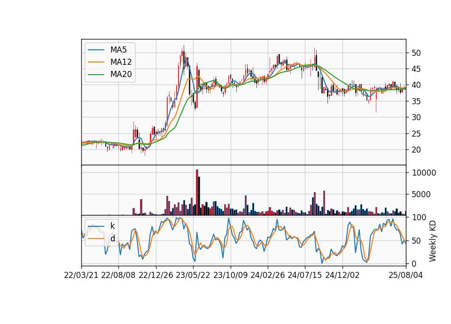The width and height of the screenshot is (451, 324).
Task: Click the price axis value 35
Action: click(416, 101)
